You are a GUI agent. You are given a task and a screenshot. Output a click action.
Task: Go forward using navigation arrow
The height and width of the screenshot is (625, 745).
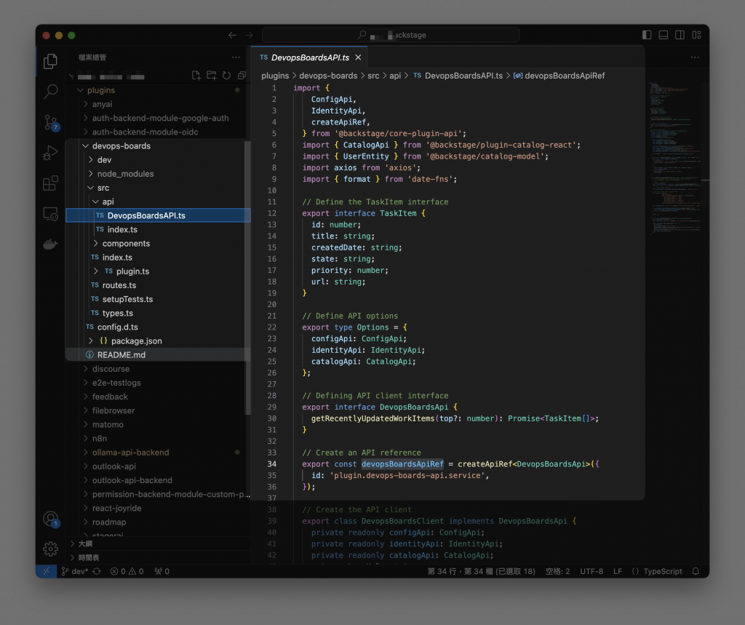pyautogui.click(x=249, y=35)
